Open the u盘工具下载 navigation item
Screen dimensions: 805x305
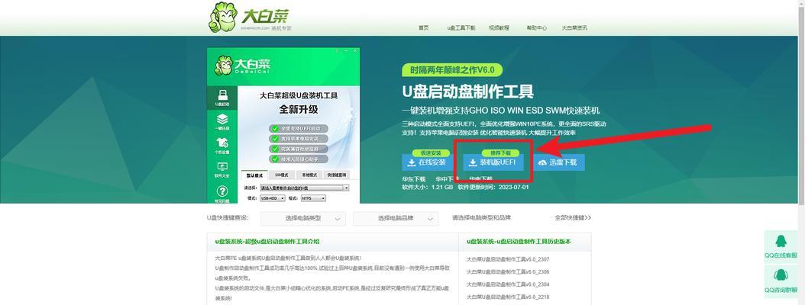pos(461,28)
